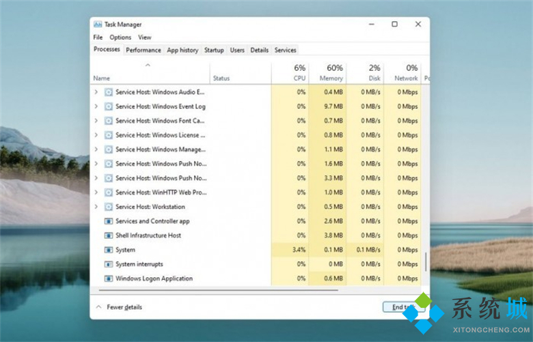Sort by the Name column header

(x=150, y=73)
